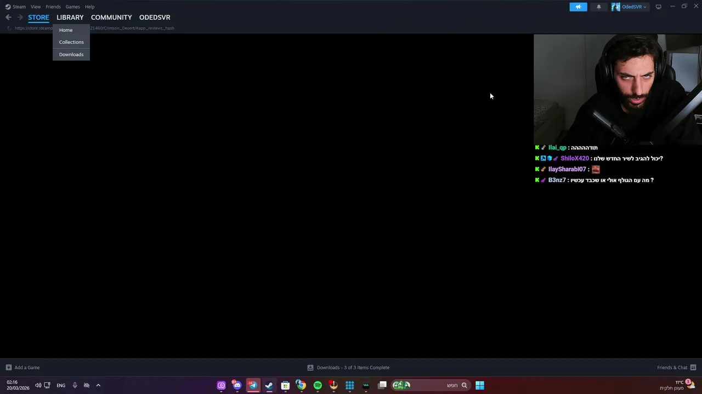Image resolution: width=702 pixels, height=394 pixels.
Task: Open the purple camera app in taskbar
Action: click(x=221, y=385)
